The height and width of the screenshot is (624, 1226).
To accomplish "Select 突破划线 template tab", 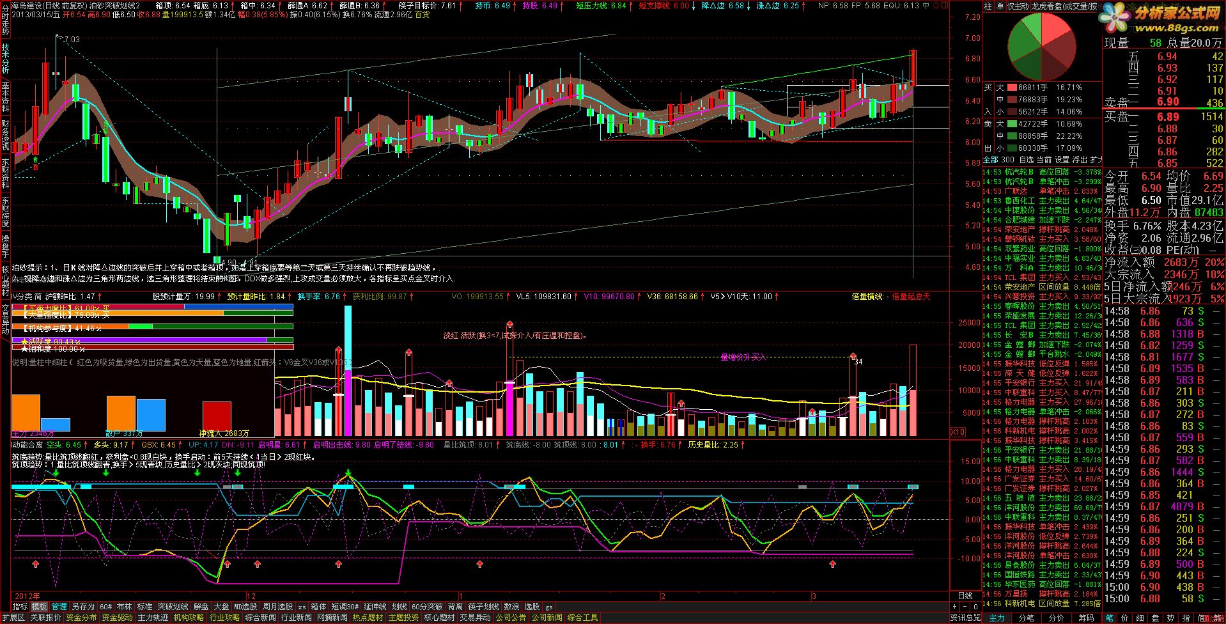I will [173, 606].
